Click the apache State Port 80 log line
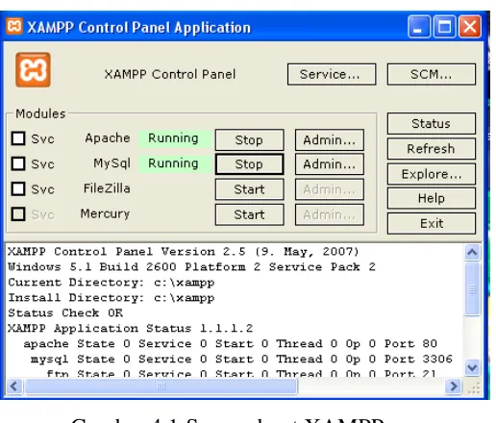Image resolution: width=496 pixels, height=423 pixels. pos(230,344)
